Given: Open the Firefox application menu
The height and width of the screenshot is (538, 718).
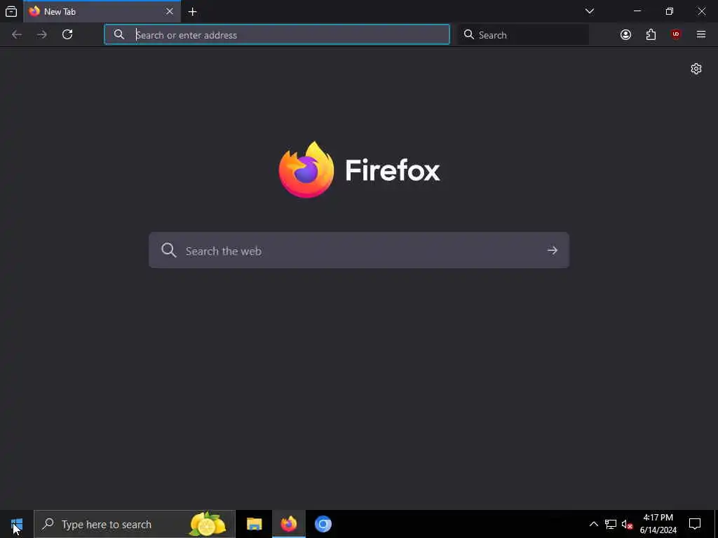Looking at the screenshot, I should tap(701, 35).
